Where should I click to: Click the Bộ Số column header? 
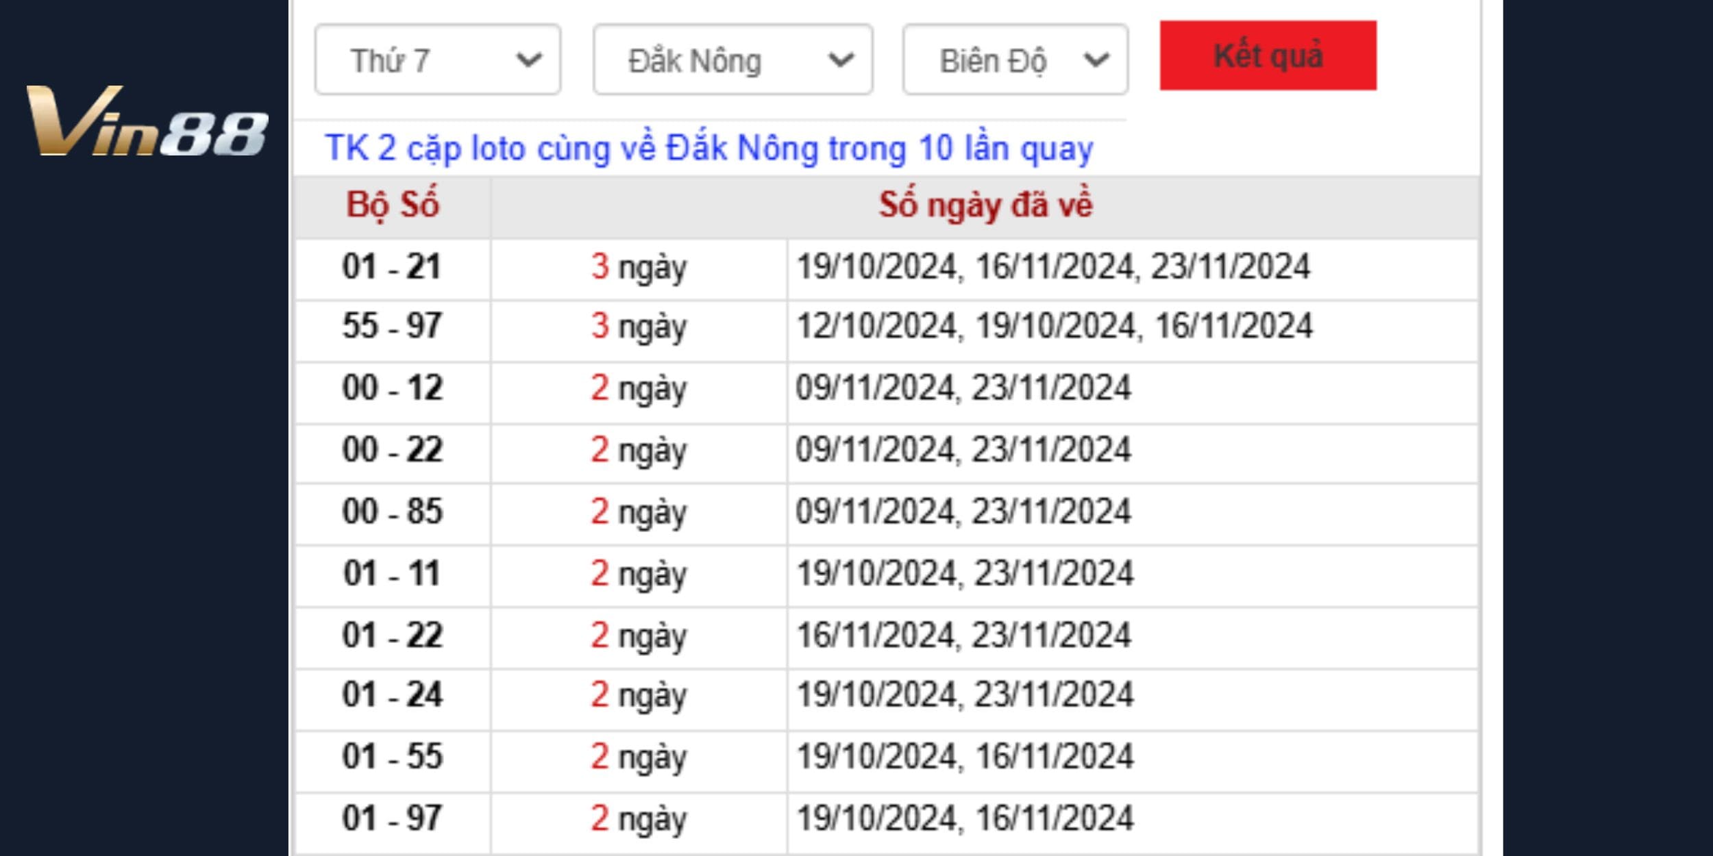tap(393, 205)
